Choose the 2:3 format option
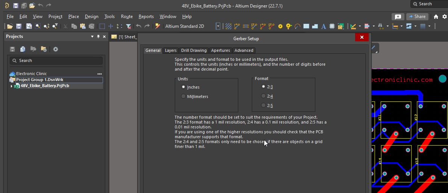 (263, 86)
